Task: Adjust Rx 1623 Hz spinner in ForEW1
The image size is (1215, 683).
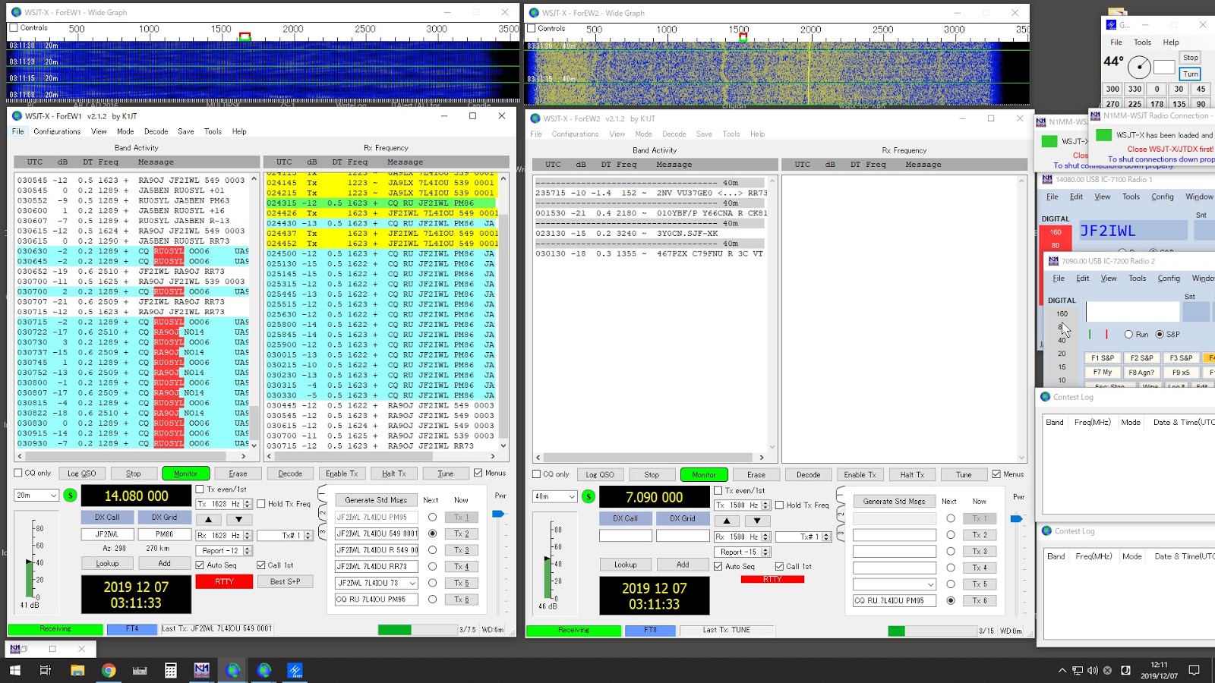Action: click(x=247, y=536)
